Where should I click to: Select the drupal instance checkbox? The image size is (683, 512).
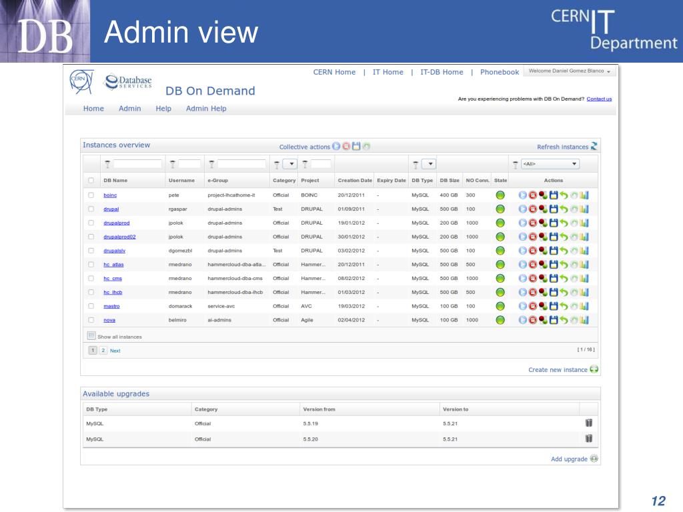[91, 209]
